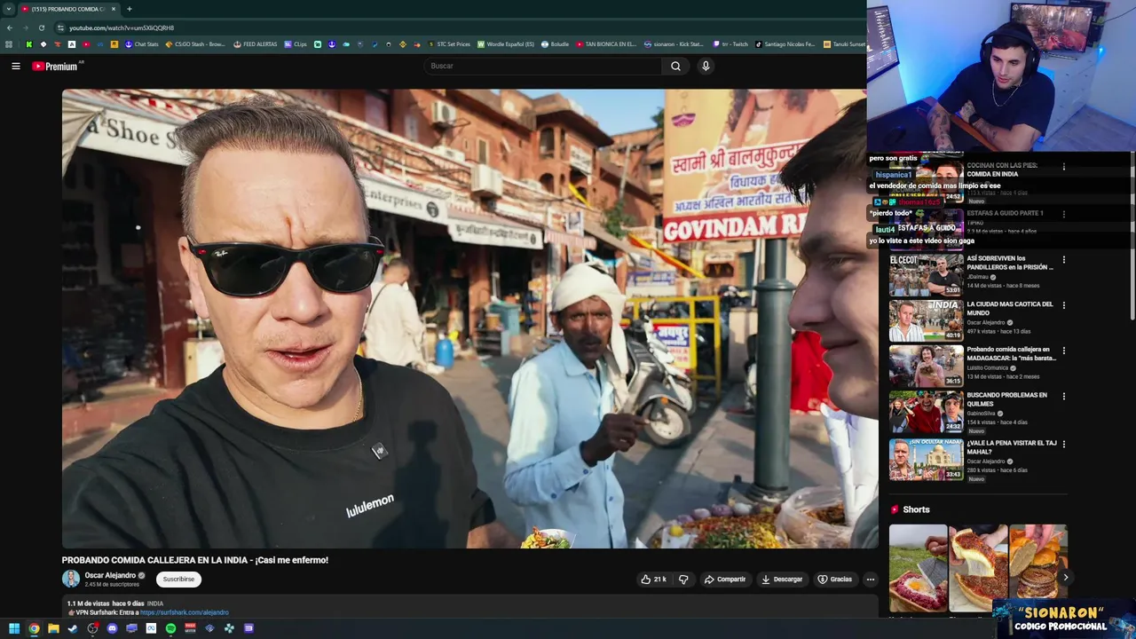Click the Gracias button

pos(834,580)
